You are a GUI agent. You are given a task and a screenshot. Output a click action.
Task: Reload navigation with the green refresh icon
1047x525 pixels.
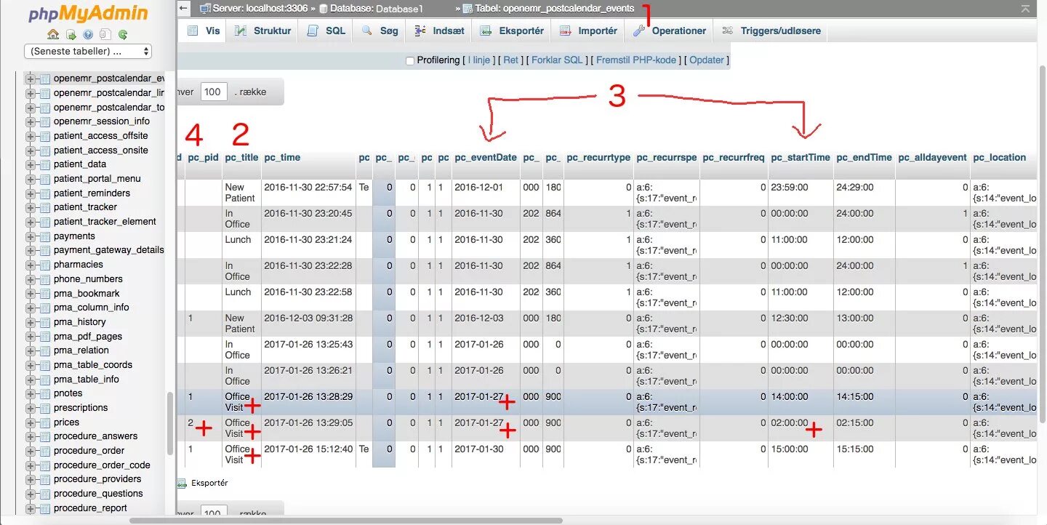(123, 34)
